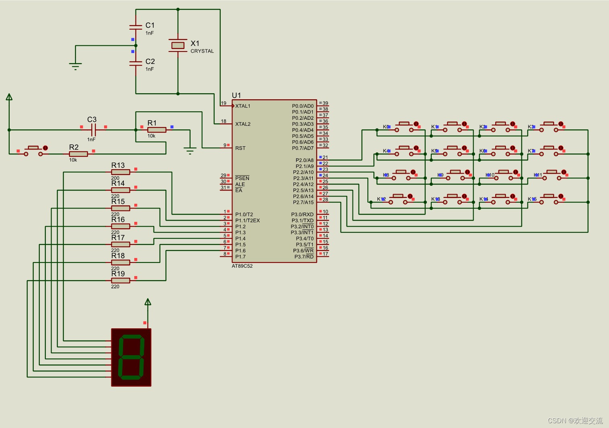Viewport: 609px width, 428px height.
Task: Click the power terminal arrow left of C3
Action: (x=9, y=97)
